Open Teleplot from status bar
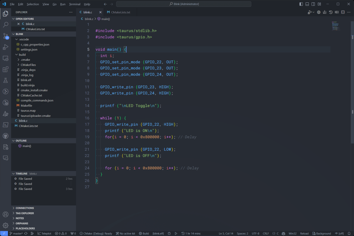Screen dimensions: 354x236 click(44, 233)
